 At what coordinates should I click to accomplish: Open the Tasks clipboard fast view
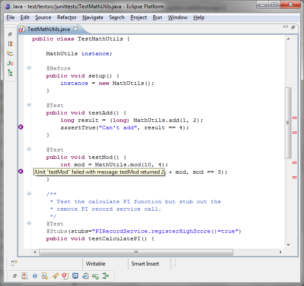pos(85,276)
